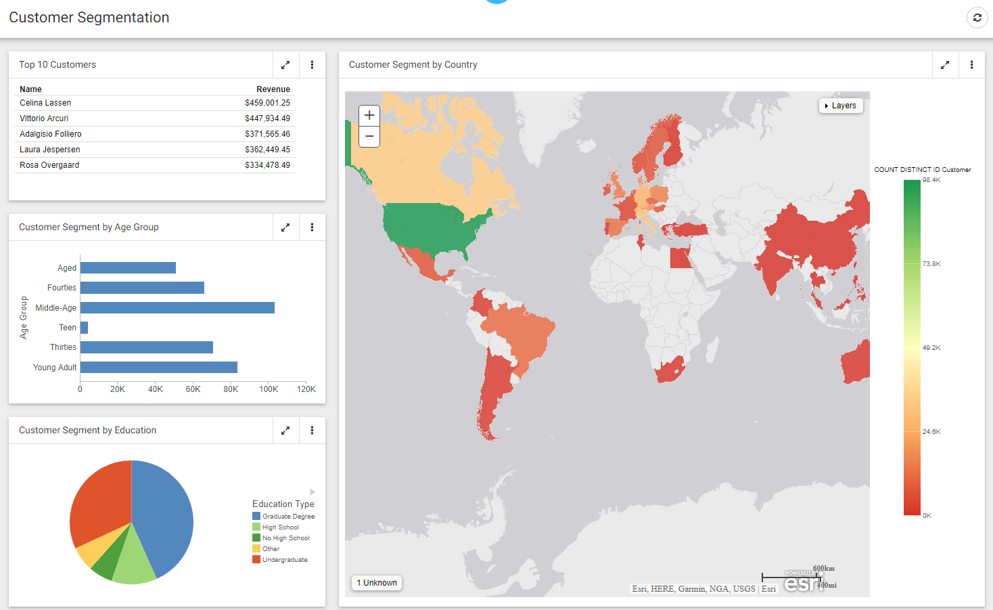This screenshot has width=993, height=610.
Task: Expand the Customer Segment by Education panel
Action: point(285,431)
